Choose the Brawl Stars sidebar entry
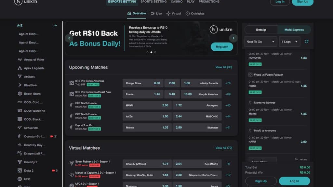 32,94
